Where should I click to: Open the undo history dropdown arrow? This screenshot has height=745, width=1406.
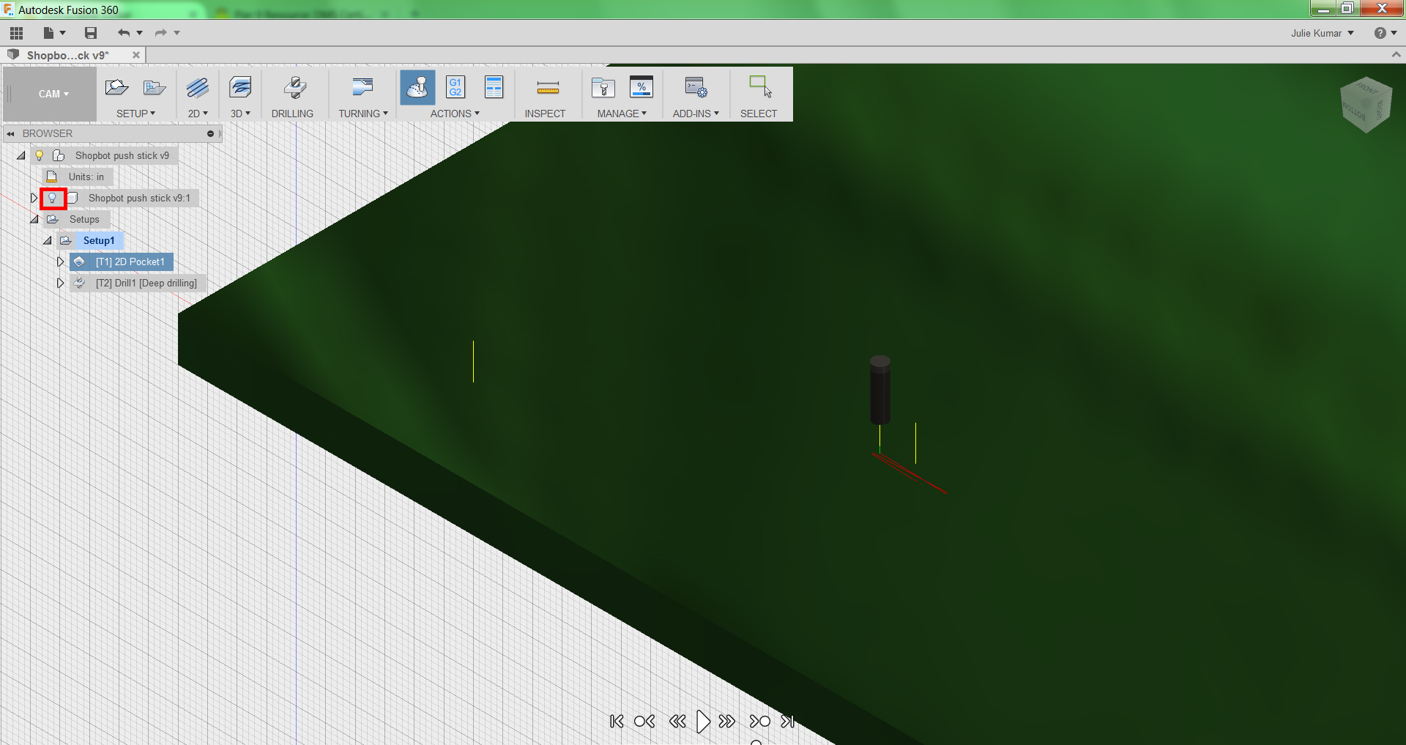pyautogui.click(x=139, y=33)
